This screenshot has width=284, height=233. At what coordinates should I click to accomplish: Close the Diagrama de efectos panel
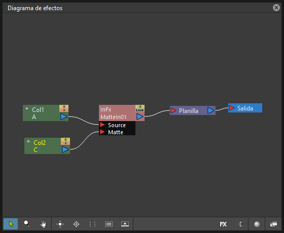pos(276,8)
